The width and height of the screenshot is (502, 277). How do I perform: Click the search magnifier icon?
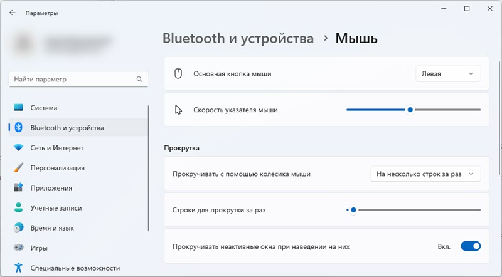tap(139, 80)
